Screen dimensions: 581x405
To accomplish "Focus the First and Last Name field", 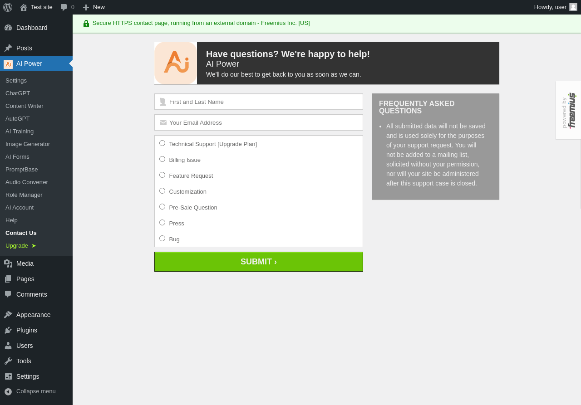I will pos(259,102).
